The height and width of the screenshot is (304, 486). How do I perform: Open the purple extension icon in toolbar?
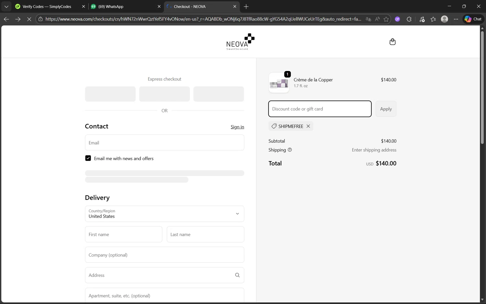click(398, 19)
